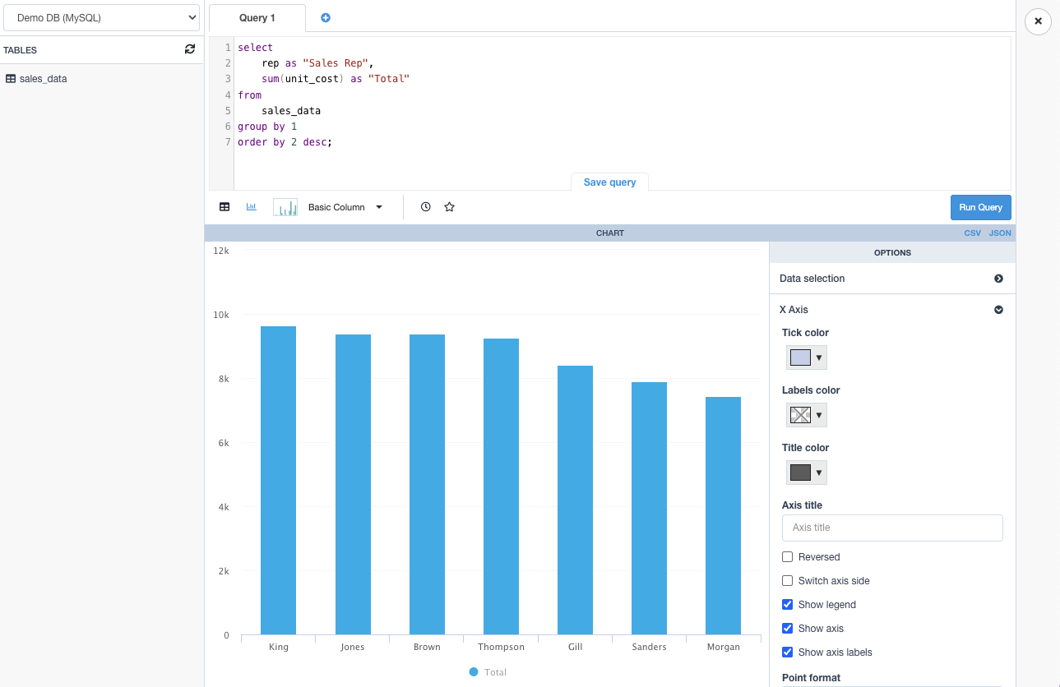This screenshot has height=687, width=1060.
Task: Open the Title color picker arrow
Action: click(x=819, y=473)
